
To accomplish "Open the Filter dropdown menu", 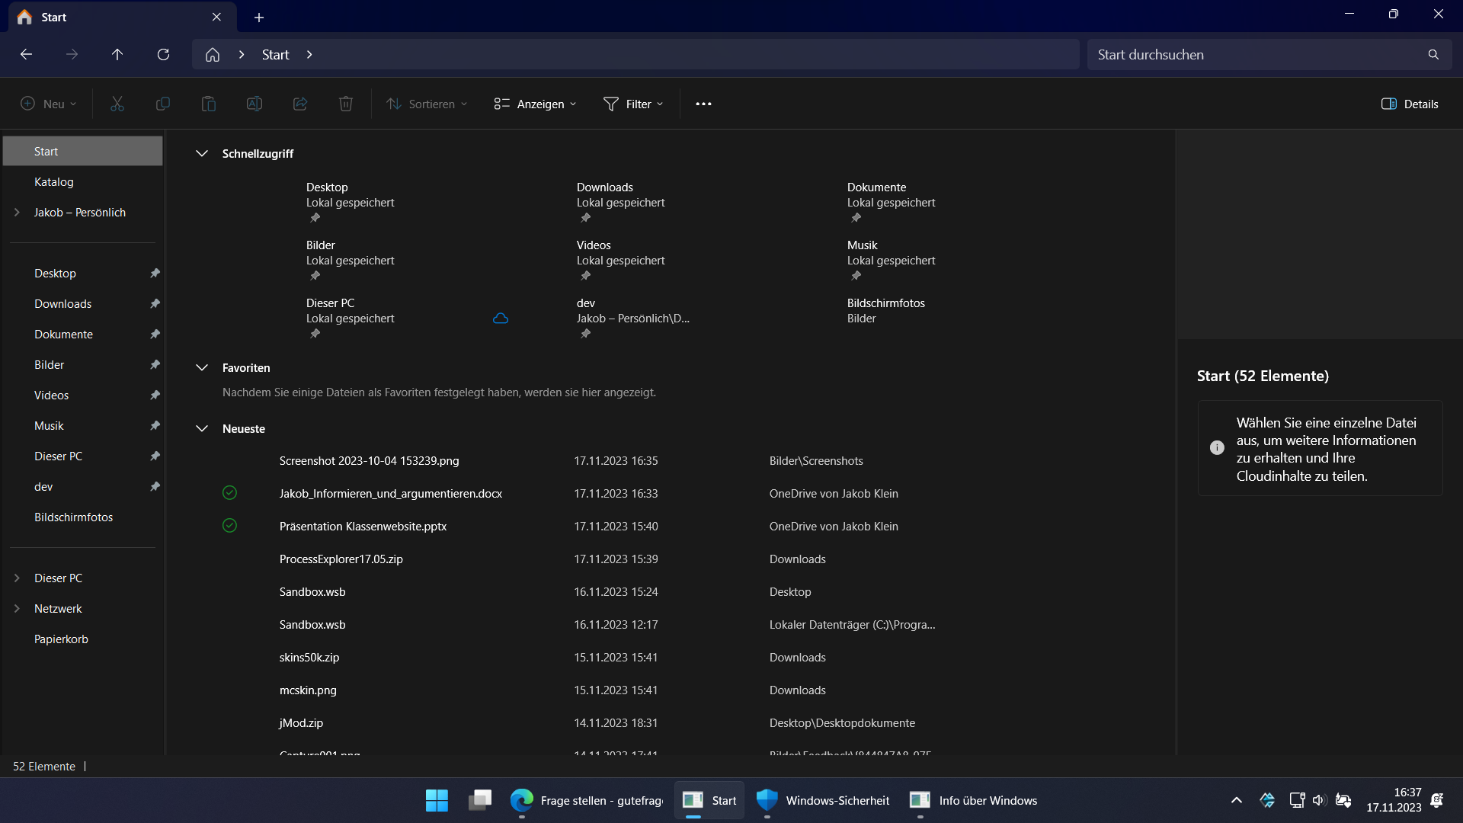I will pyautogui.click(x=633, y=104).
